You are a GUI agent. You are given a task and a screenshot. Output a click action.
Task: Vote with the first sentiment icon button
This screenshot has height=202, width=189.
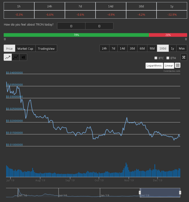coord(71,26)
